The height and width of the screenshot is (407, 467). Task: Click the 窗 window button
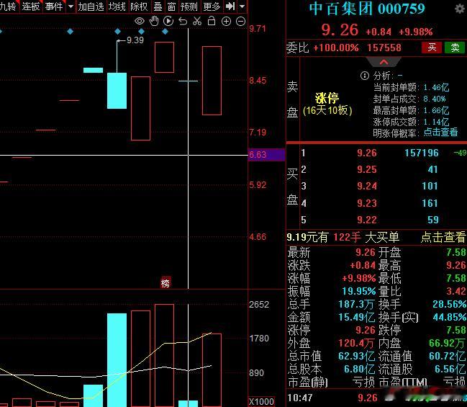[x=171, y=6]
